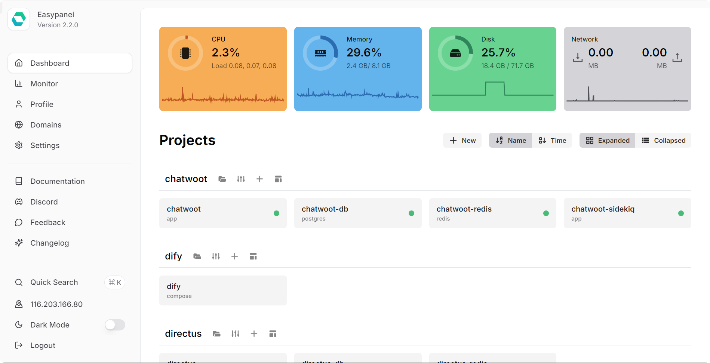Open dify project folder icon

[x=197, y=256]
